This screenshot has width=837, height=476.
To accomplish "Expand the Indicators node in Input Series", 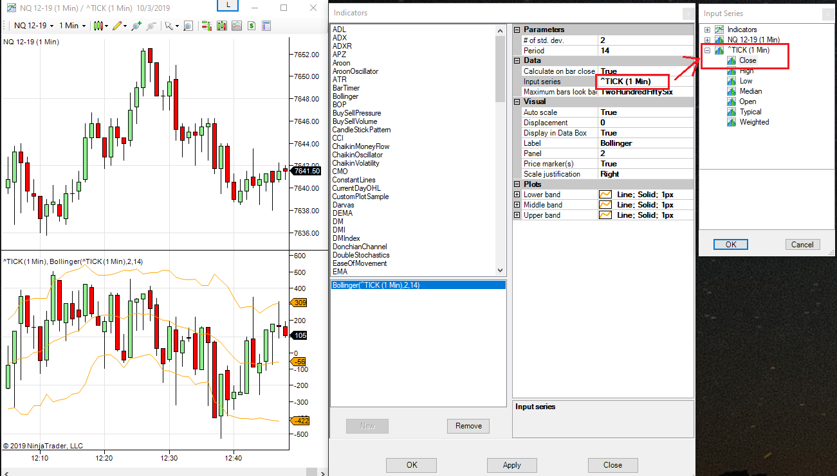I will point(708,30).
